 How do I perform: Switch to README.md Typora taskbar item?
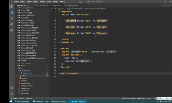pyautogui.click(x=41, y=101)
